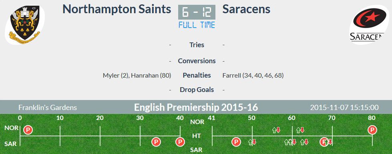Click Saracens substitution arrows just before minute 70
The image size is (392, 154).
pyautogui.click(x=328, y=142)
